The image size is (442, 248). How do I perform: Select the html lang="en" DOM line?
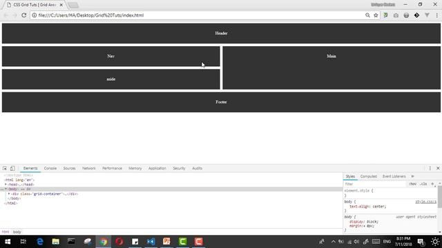tap(19, 180)
